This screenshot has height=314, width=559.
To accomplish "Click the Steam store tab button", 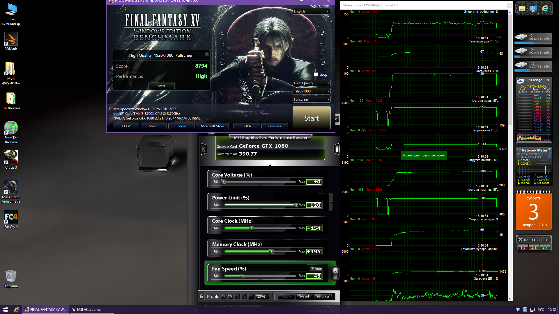I will pos(153,126).
